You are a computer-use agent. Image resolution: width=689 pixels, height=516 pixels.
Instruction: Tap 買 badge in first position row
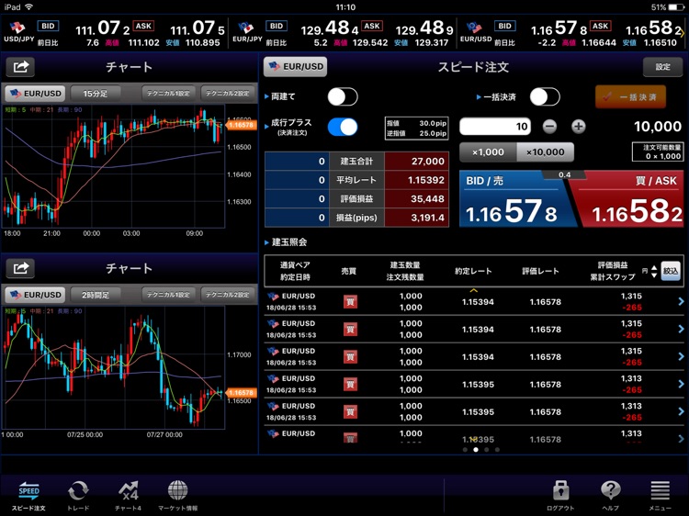pyautogui.click(x=350, y=302)
